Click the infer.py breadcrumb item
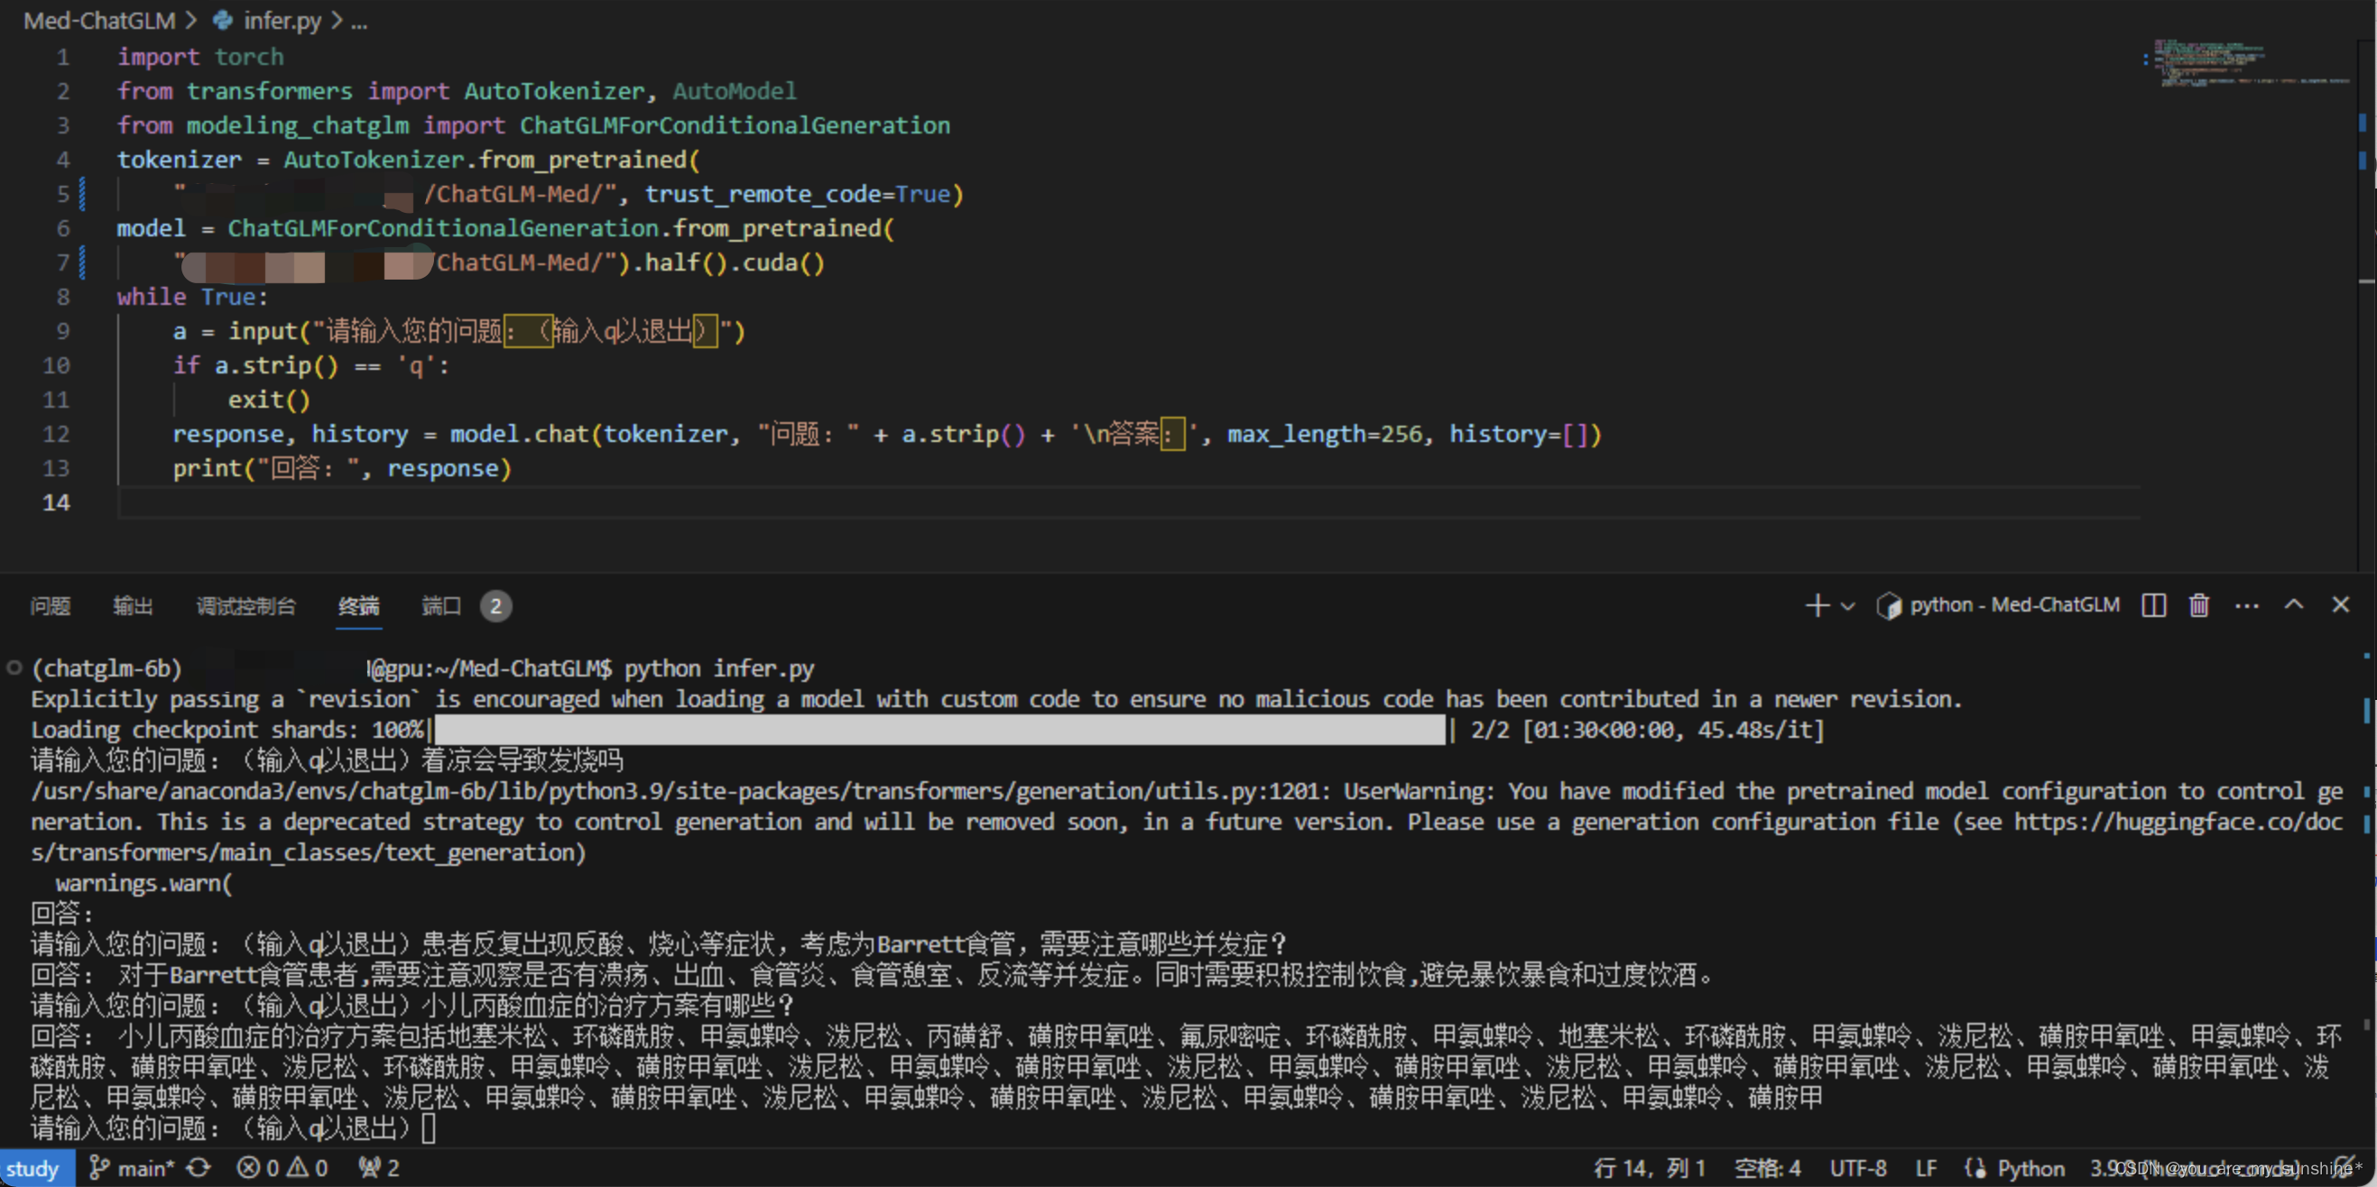Image resolution: width=2377 pixels, height=1187 pixels. point(282,20)
